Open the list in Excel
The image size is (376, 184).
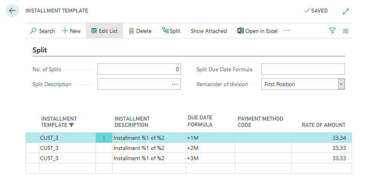pyautogui.click(x=257, y=31)
